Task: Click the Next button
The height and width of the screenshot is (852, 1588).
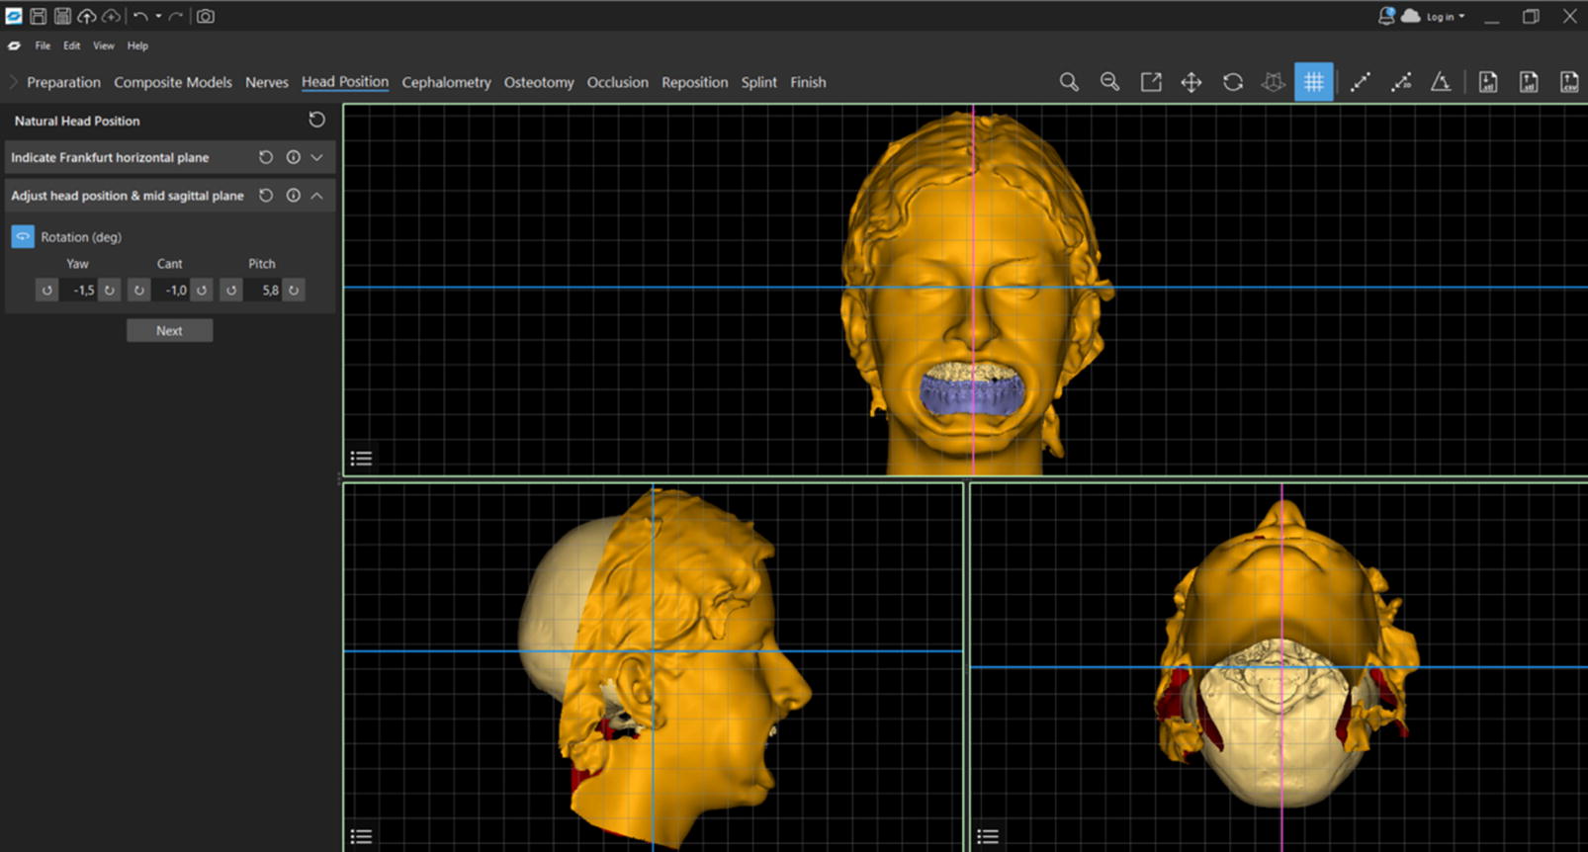Action: [x=169, y=331]
